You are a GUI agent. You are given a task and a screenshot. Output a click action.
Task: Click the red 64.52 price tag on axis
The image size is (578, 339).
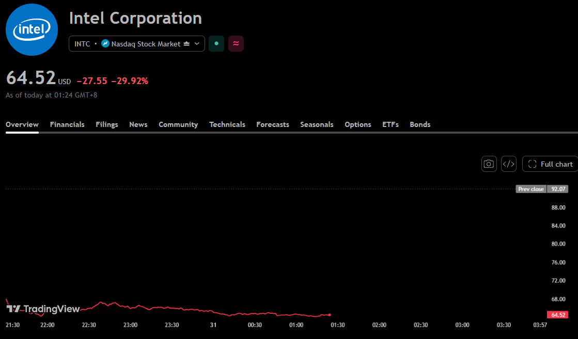coord(558,315)
